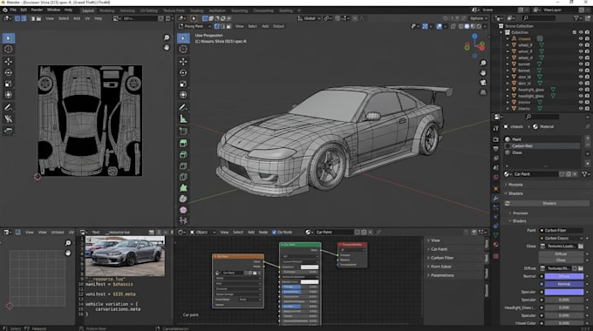
Task: Open the Render menu
Action: coord(37,10)
